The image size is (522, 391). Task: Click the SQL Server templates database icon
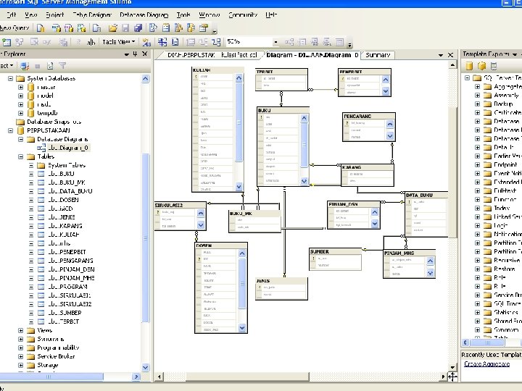click(x=469, y=66)
